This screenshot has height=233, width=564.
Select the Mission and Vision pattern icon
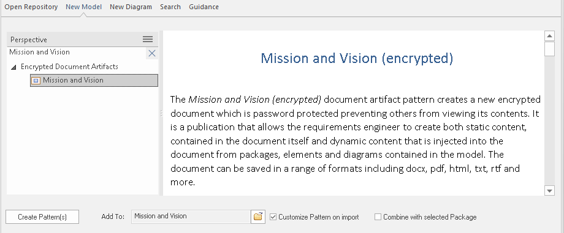point(36,81)
